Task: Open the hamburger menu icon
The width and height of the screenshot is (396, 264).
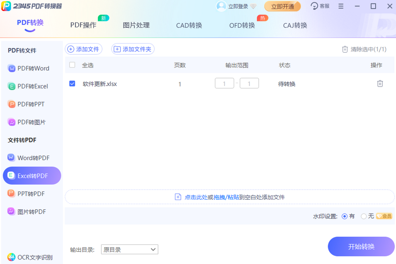Action: coord(341,6)
